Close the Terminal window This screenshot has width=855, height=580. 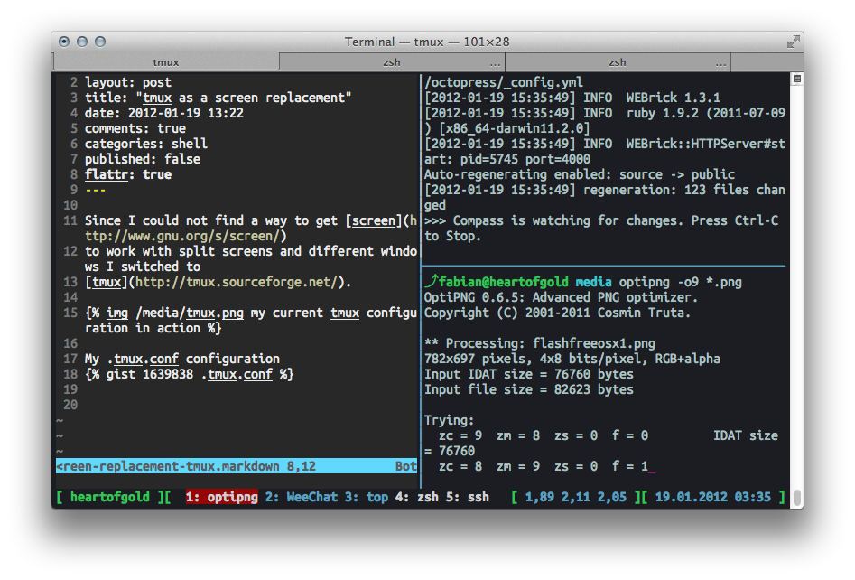64,42
